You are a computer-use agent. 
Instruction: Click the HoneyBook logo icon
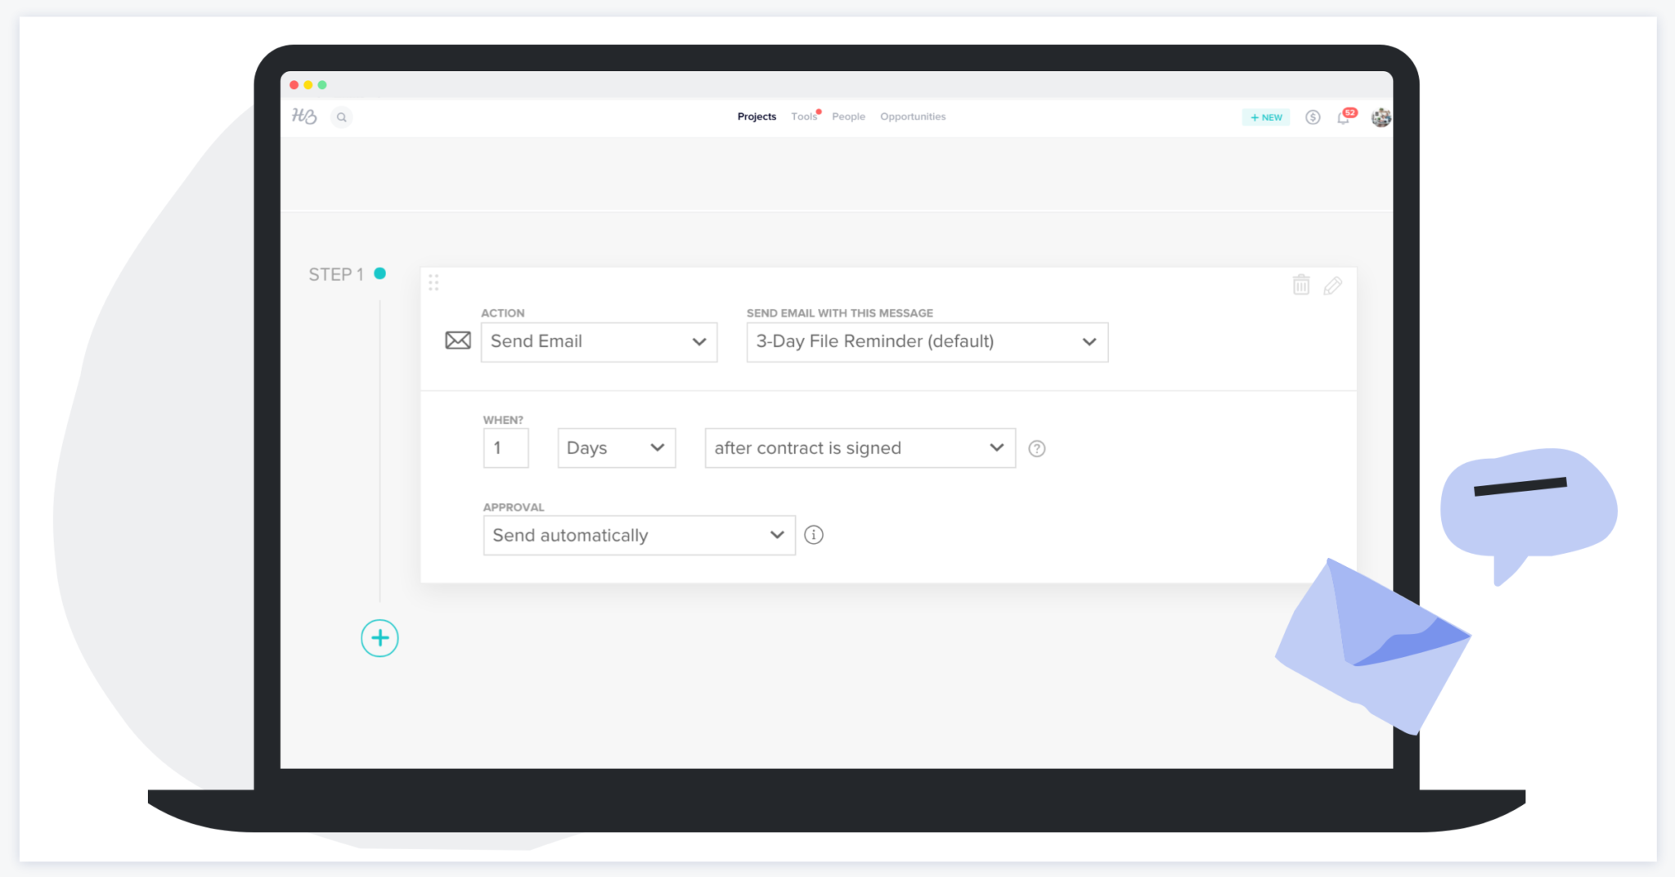pyautogui.click(x=304, y=116)
